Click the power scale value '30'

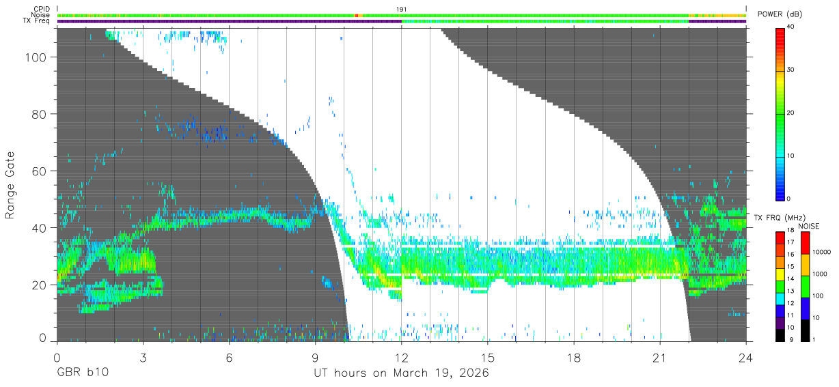tap(792, 70)
